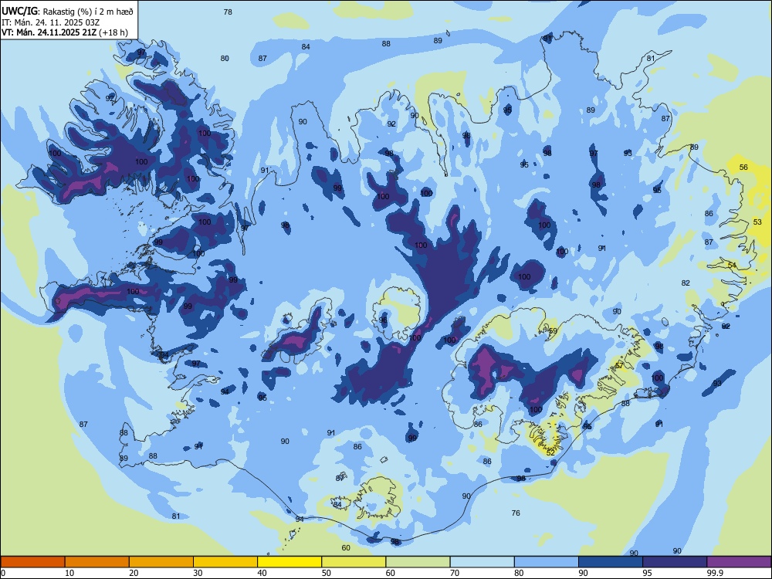Click the map value "54" in the yellow area
This screenshot has width=772, height=579.
[x=732, y=265]
